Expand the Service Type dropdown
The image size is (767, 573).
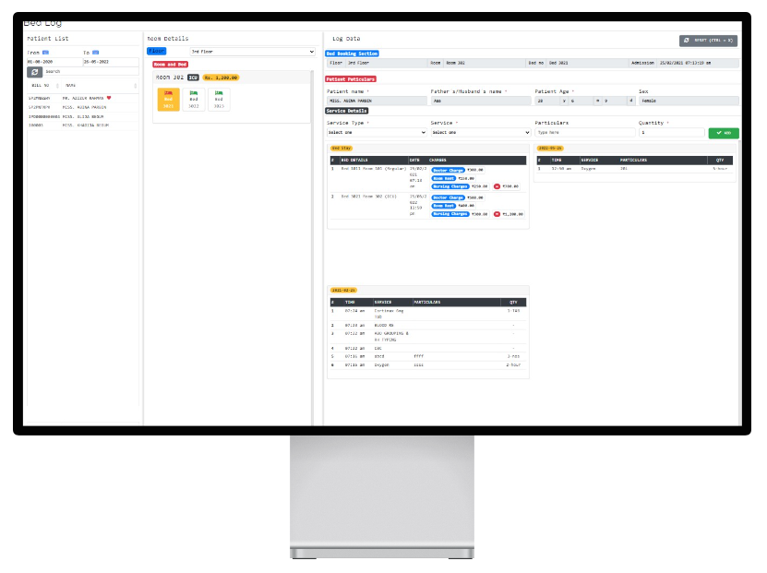(377, 133)
